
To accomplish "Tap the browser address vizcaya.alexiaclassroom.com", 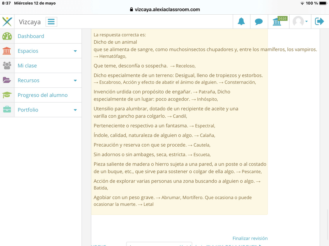I will [167, 9].
